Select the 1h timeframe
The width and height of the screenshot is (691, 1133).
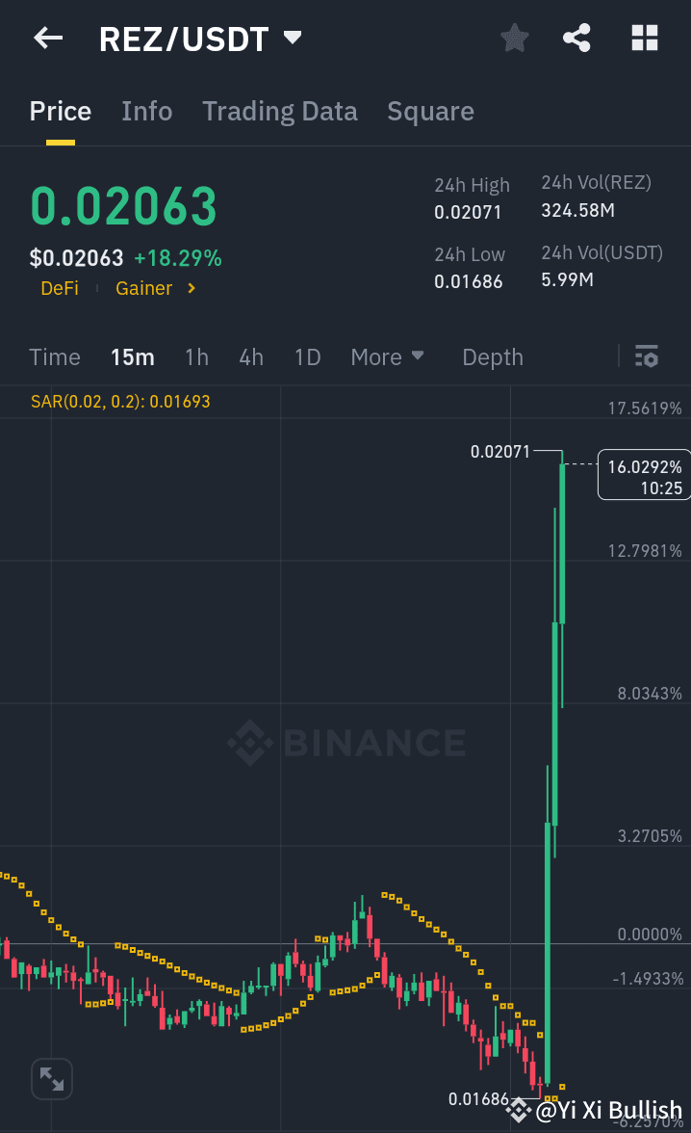(x=196, y=356)
